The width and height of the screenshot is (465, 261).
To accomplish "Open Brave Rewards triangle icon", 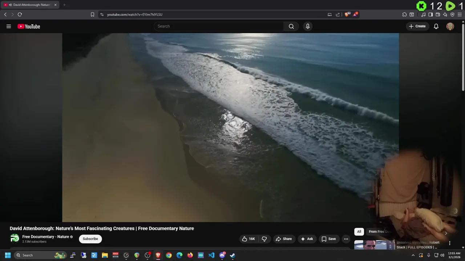I will (x=355, y=14).
